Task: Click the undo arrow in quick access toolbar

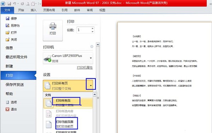Action: pos(14,4)
